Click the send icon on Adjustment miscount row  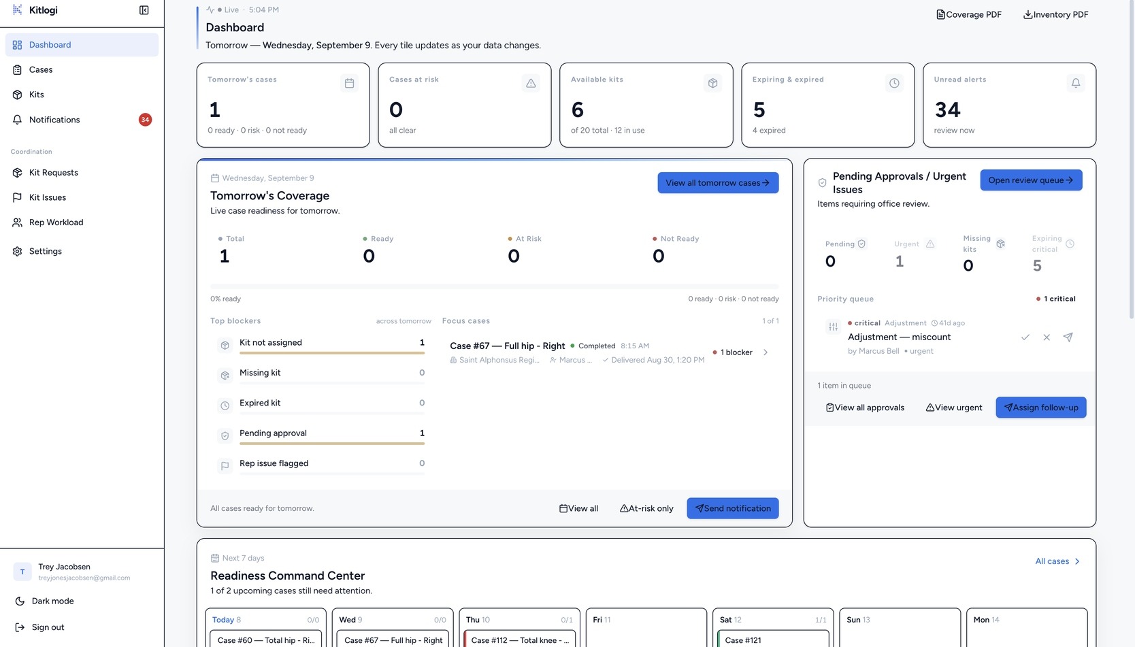(x=1068, y=337)
